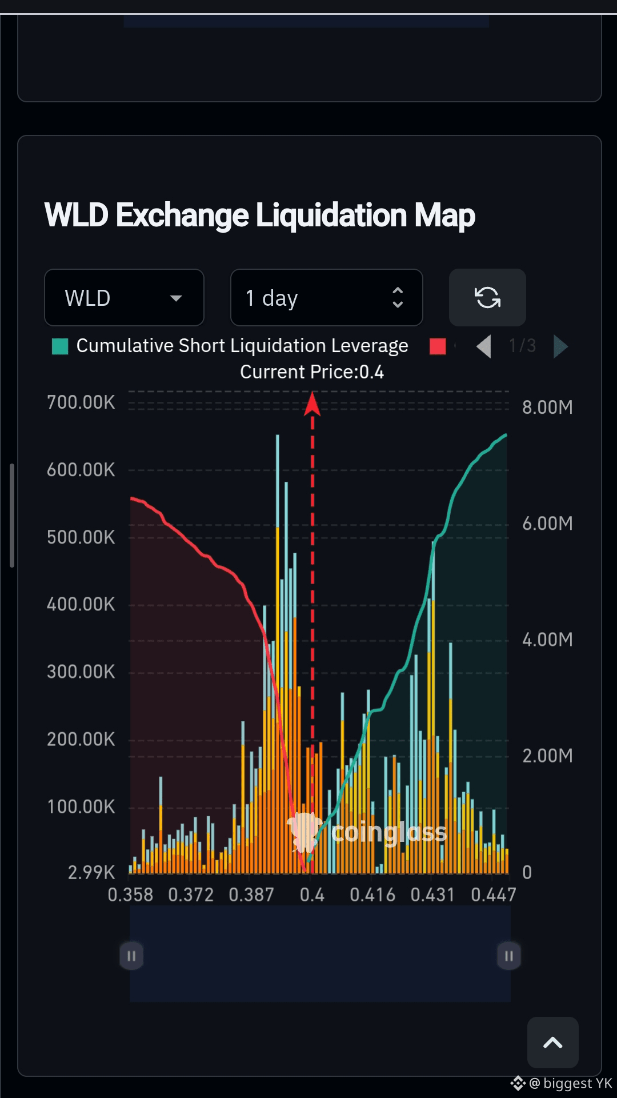Click the left range slider handle
The height and width of the screenshot is (1098, 617).
coord(131,956)
